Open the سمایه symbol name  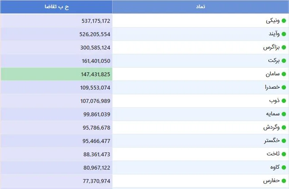[x=273, y=114]
